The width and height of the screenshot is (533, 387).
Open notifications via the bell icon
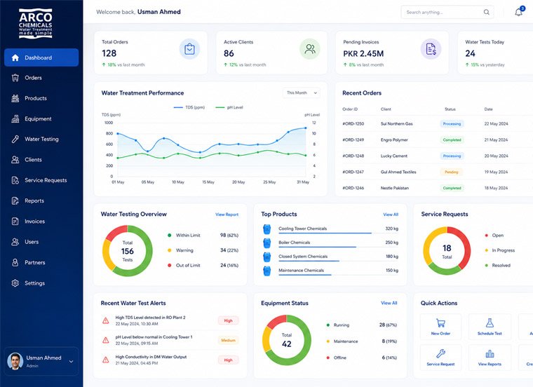[519, 12]
